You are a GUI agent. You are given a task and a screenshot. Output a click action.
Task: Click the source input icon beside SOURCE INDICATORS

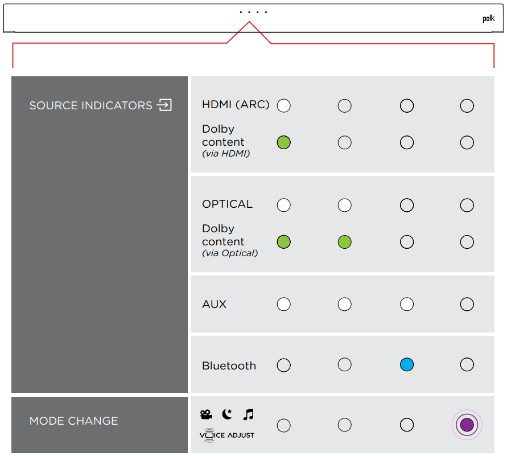click(164, 105)
